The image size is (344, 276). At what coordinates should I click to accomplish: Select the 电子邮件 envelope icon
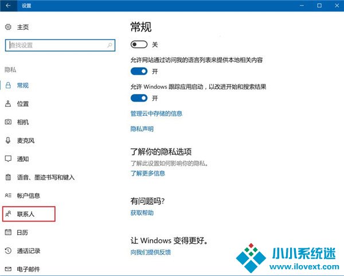(8, 269)
